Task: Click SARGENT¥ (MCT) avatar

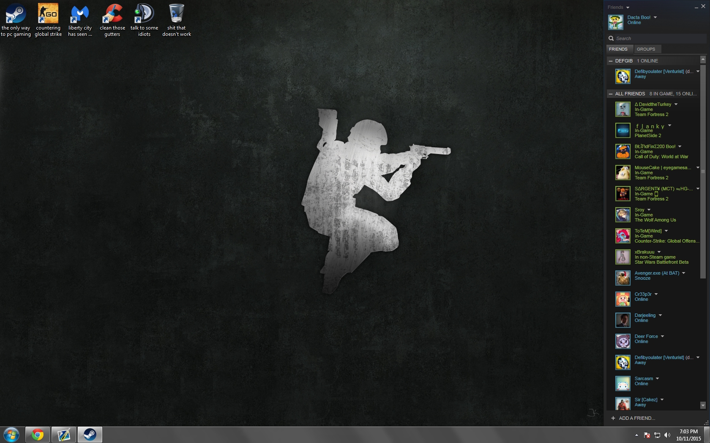Action: click(623, 194)
